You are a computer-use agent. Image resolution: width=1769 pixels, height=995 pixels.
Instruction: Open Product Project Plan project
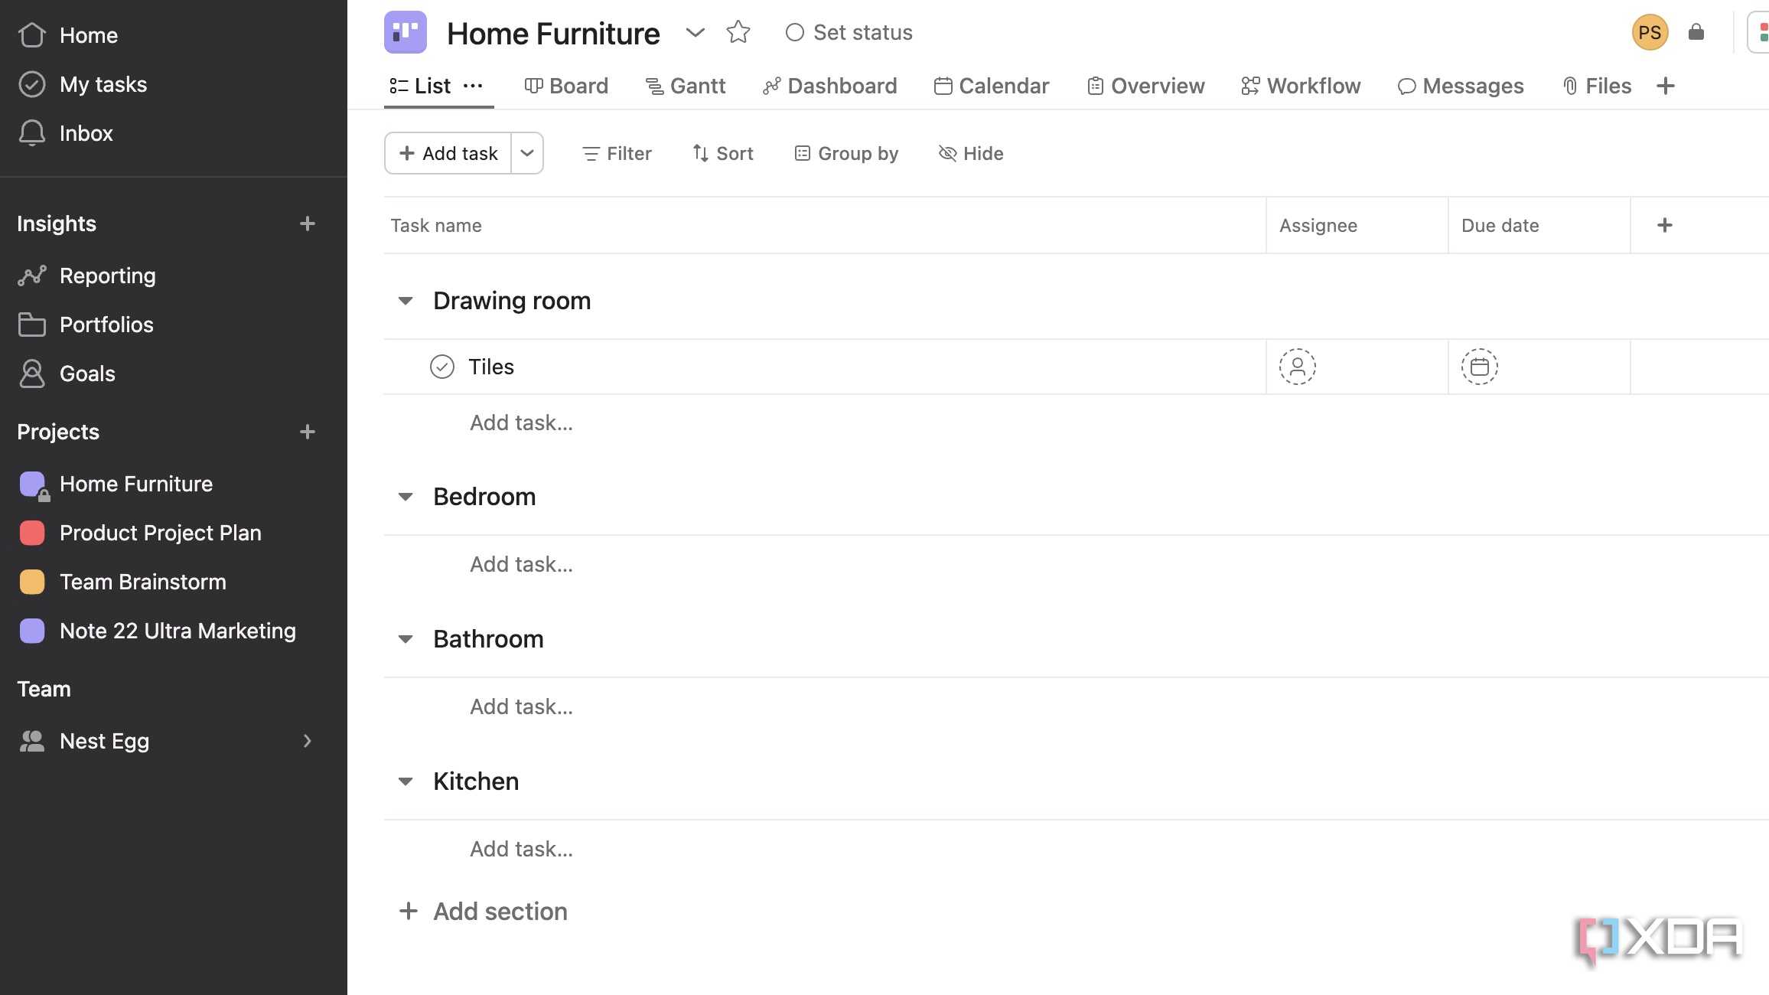click(140, 533)
